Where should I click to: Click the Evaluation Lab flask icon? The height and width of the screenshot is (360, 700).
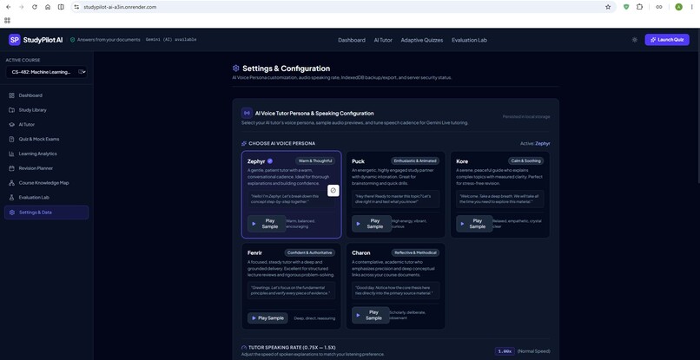tap(11, 198)
